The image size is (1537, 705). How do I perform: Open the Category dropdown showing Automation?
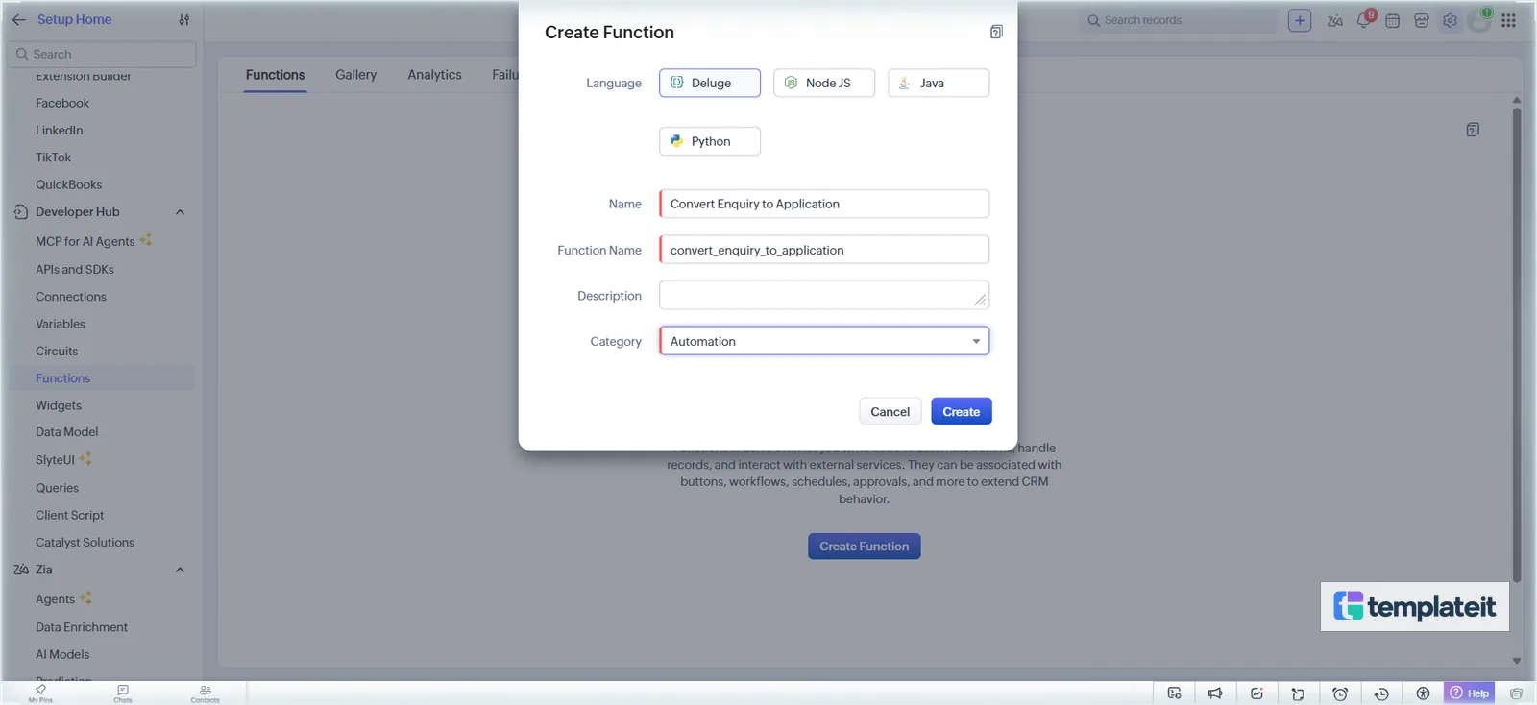[x=824, y=341]
